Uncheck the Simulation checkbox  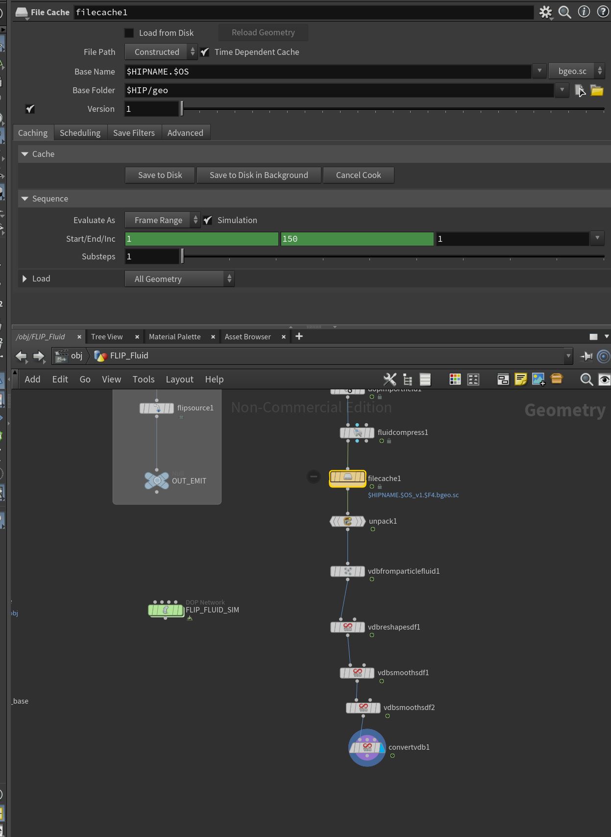[x=208, y=220]
